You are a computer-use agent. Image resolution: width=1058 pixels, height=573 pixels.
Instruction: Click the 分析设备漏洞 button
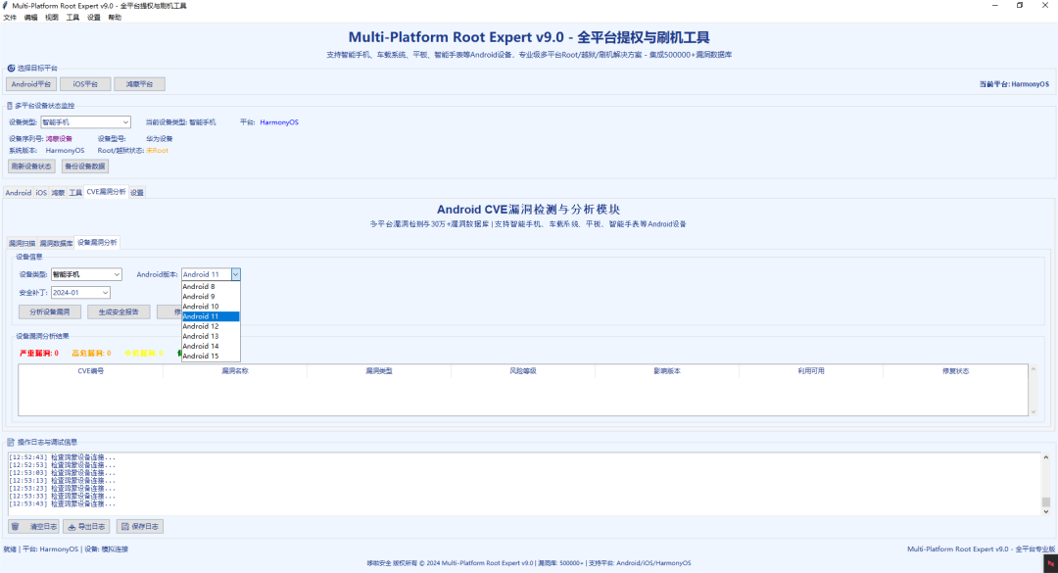(x=50, y=311)
